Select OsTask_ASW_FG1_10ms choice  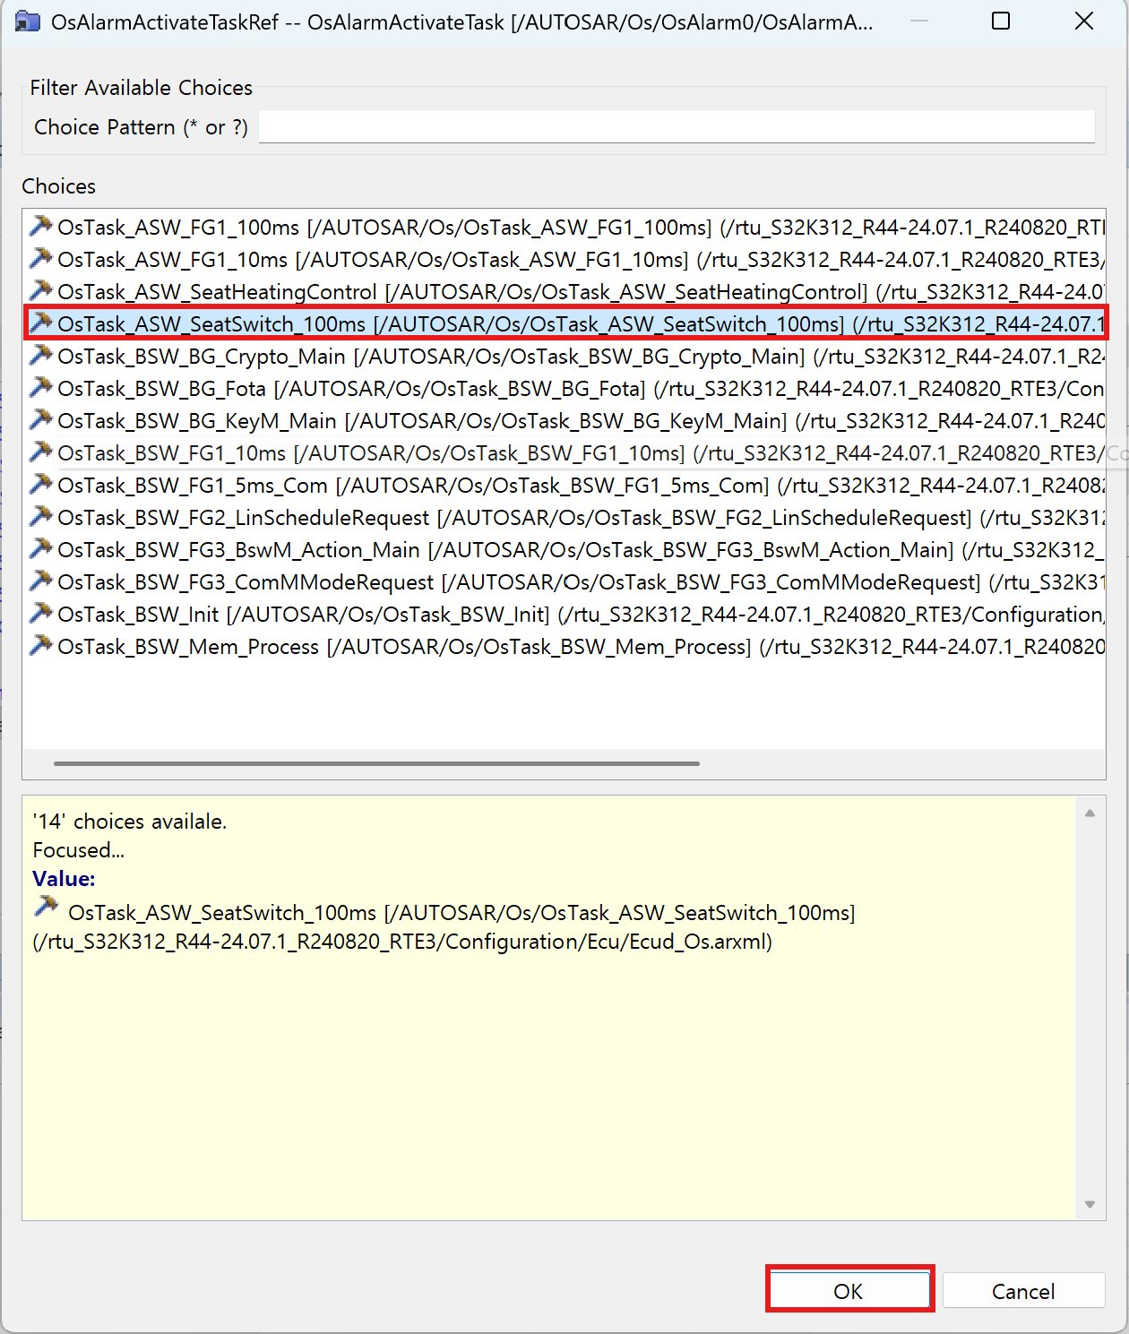564,259
